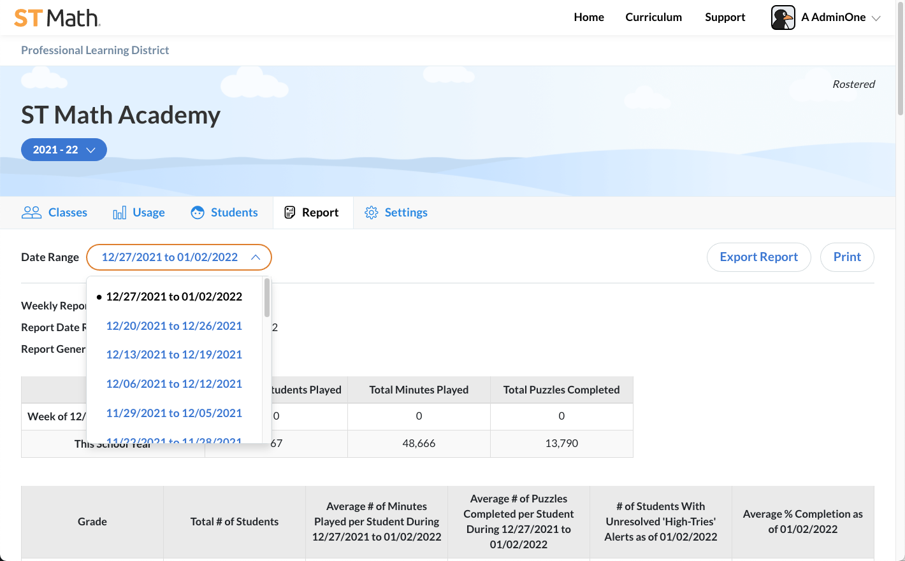Click the date list dropdown scrollbar
Viewport: 905px width, 561px height.
[267, 297]
